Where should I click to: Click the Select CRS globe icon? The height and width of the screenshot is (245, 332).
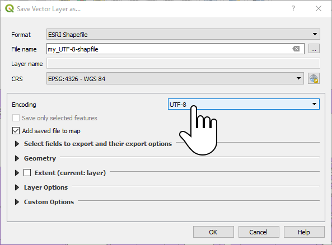click(314, 78)
